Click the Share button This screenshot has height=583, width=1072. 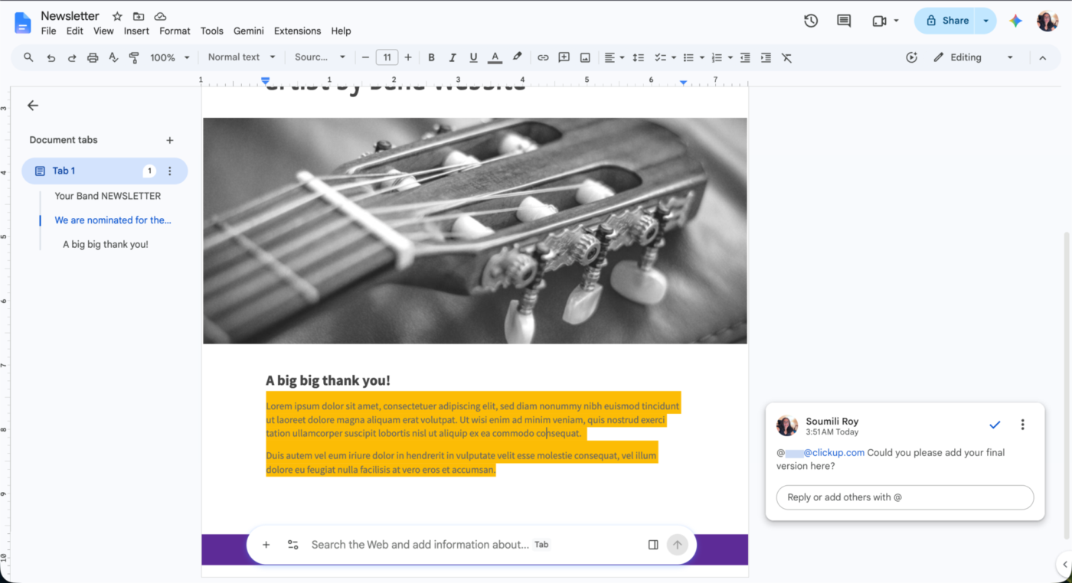point(946,21)
